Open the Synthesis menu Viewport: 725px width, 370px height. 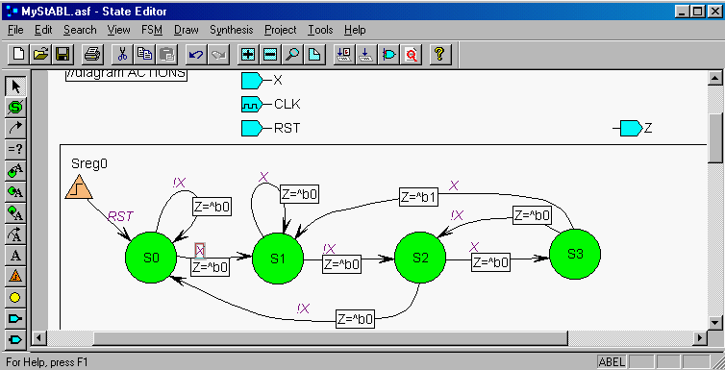tap(232, 30)
